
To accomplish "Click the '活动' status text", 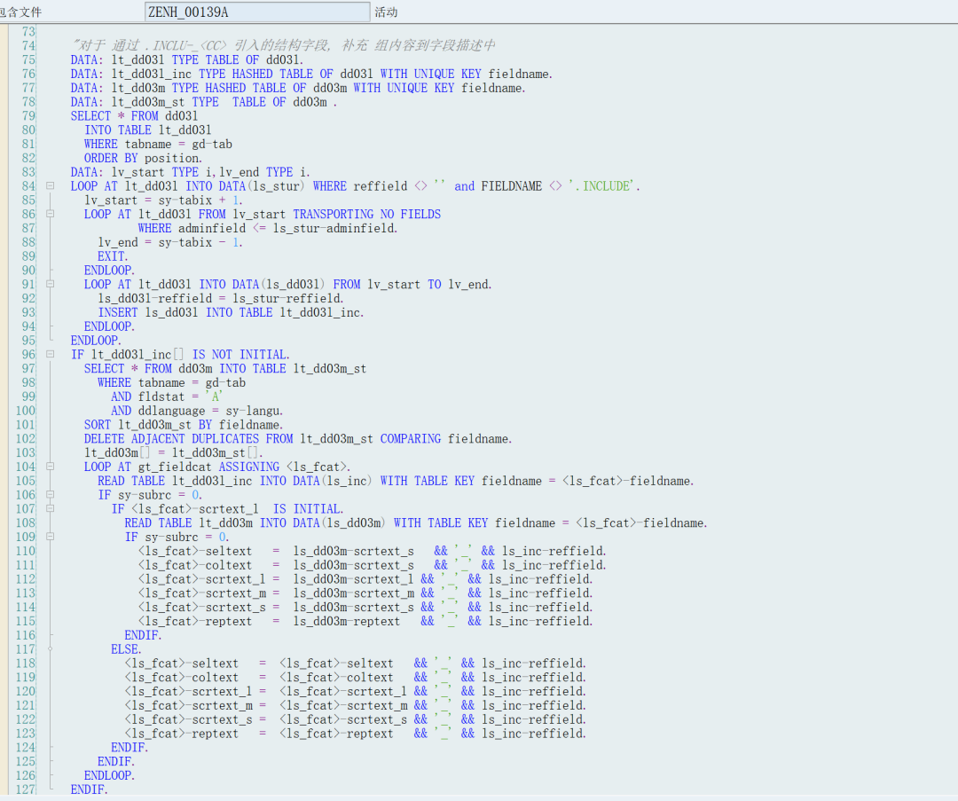I will click(x=386, y=12).
